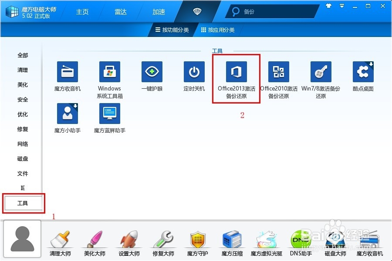Viewport: 392px width, 261px height.
Task: Select the 网络 category
Action: 23,144
